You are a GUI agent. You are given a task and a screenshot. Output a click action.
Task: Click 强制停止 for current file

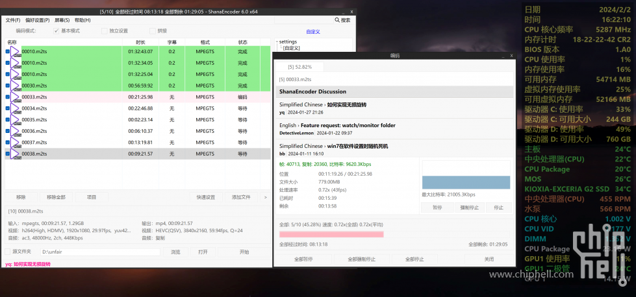click(x=469, y=208)
